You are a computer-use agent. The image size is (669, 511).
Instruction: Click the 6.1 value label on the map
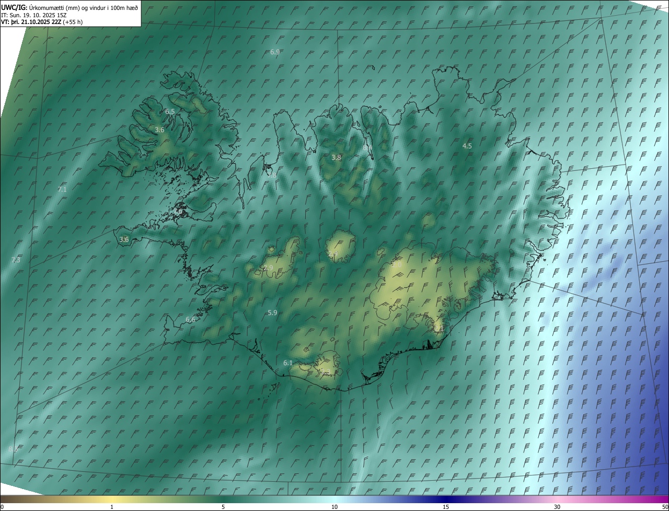pyautogui.click(x=288, y=363)
